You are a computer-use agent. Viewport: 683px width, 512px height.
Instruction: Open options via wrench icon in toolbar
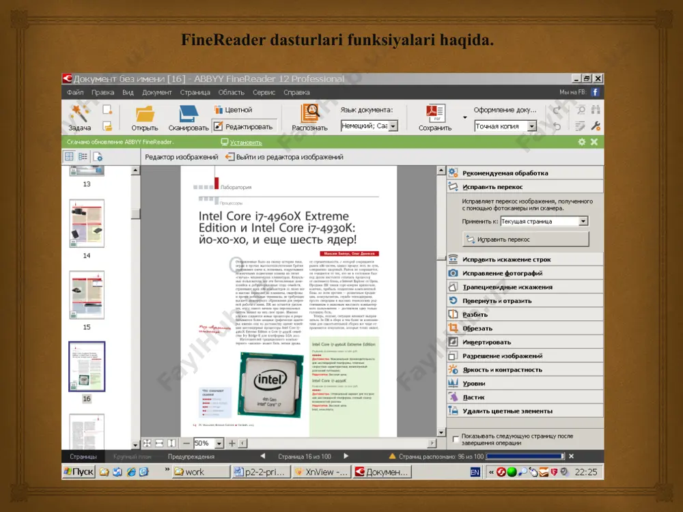click(x=596, y=126)
